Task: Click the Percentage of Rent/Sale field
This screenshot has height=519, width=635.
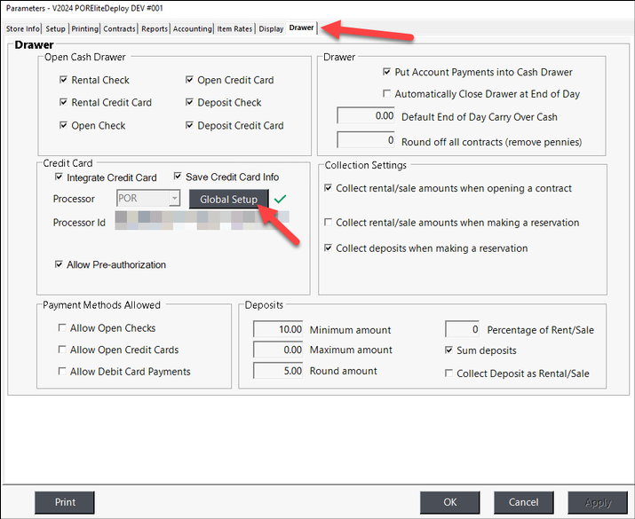Action: tap(462, 329)
